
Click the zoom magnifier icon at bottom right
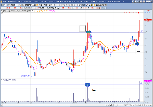(145, 105)
